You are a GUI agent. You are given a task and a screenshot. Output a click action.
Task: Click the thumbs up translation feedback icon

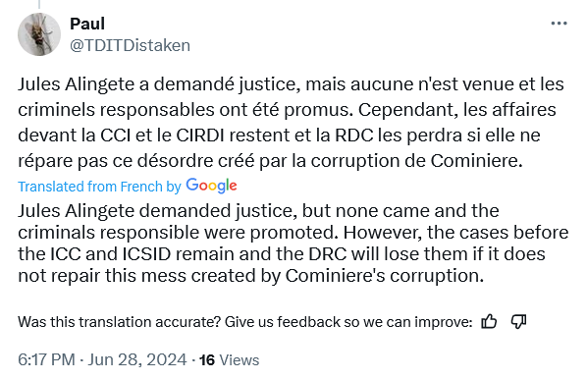click(x=489, y=322)
